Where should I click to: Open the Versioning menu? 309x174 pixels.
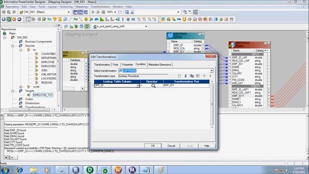tap(66, 7)
